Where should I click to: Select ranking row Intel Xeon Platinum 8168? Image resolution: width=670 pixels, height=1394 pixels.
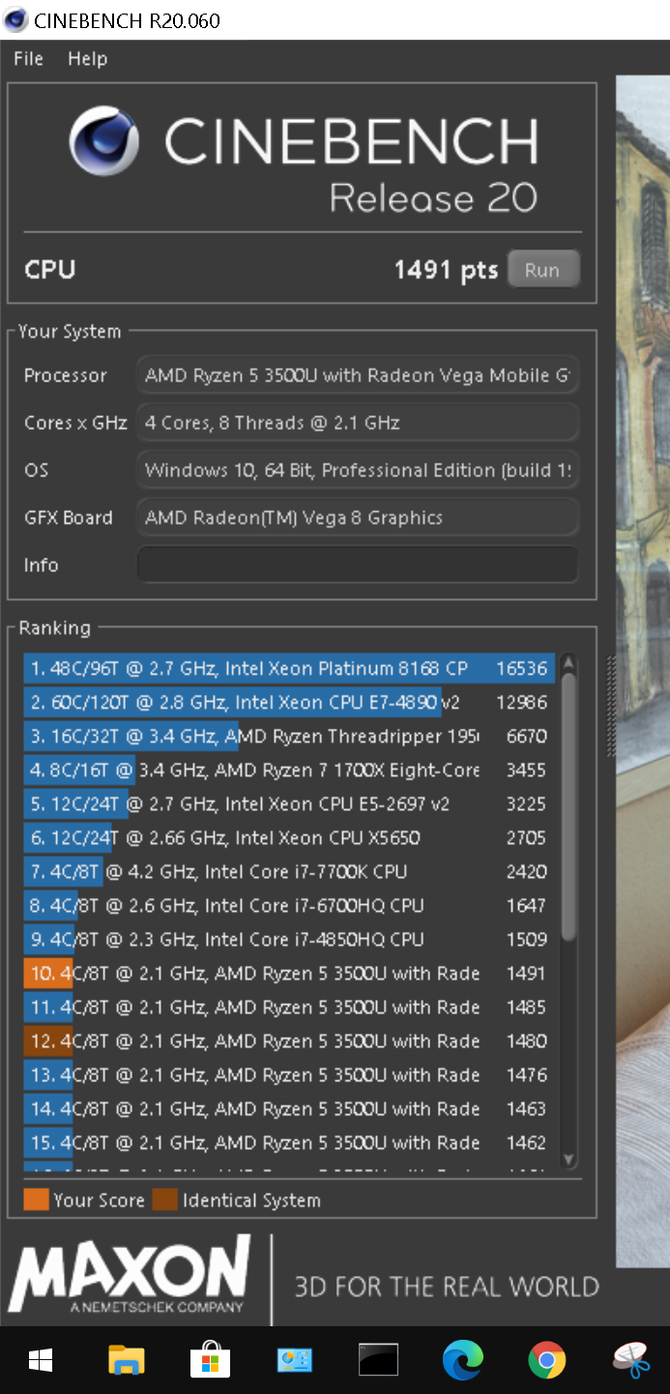click(289, 669)
